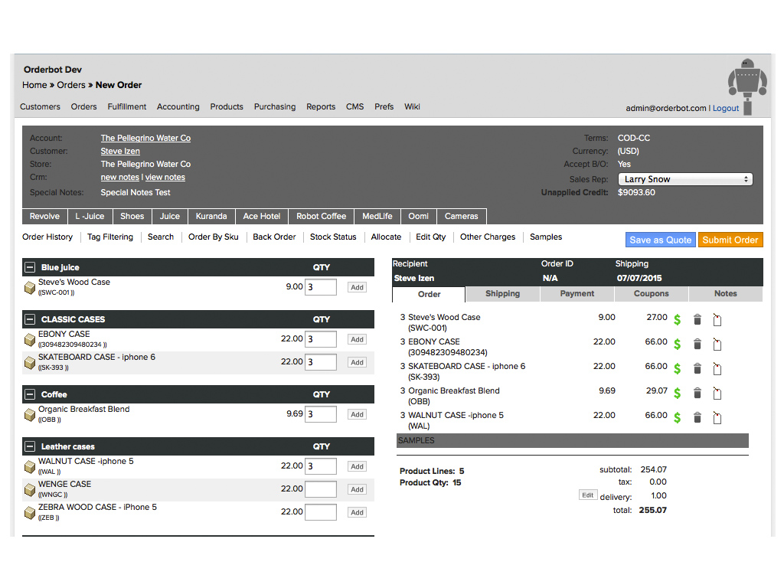This screenshot has height=588, width=784.
Task: Switch to the Shipping tab in order panel
Action: [502, 294]
